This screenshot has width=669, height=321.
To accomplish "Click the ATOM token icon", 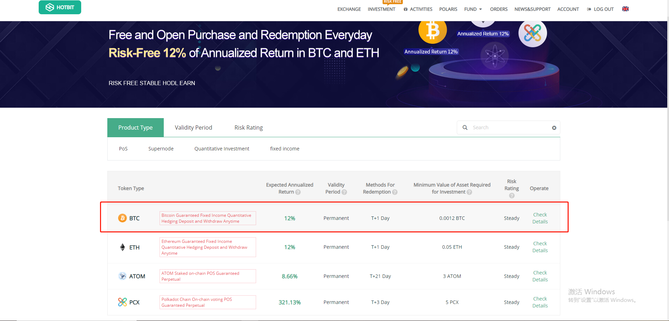I will (122, 276).
